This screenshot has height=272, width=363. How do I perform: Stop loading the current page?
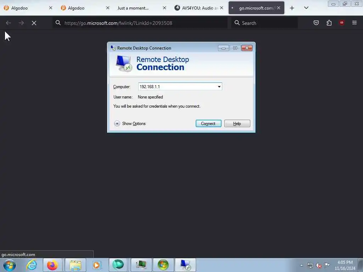[x=34, y=23]
